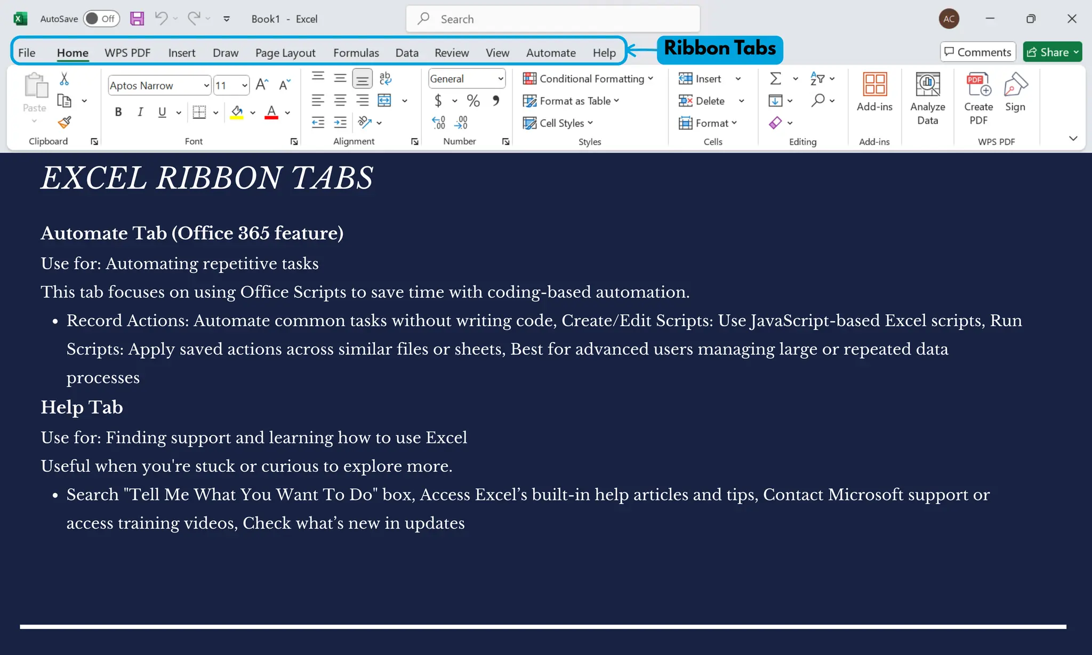Image resolution: width=1092 pixels, height=655 pixels.
Task: Click the Cut scissors icon
Action: coord(65,79)
